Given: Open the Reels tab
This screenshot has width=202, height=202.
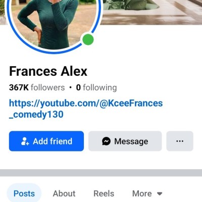Looking at the screenshot, I should point(104,193).
